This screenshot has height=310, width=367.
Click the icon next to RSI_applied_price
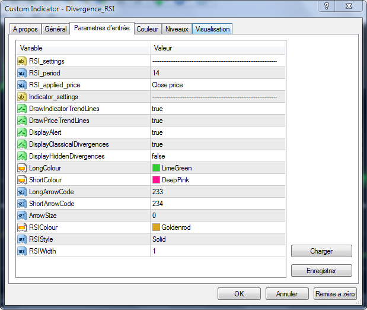click(22, 85)
